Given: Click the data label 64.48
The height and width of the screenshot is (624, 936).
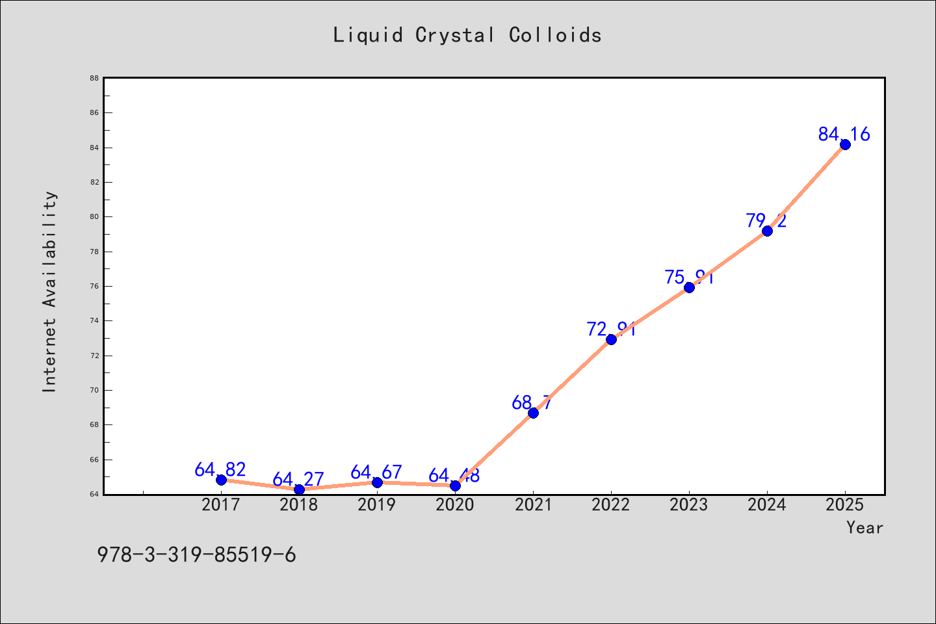Looking at the screenshot, I should tap(454, 475).
